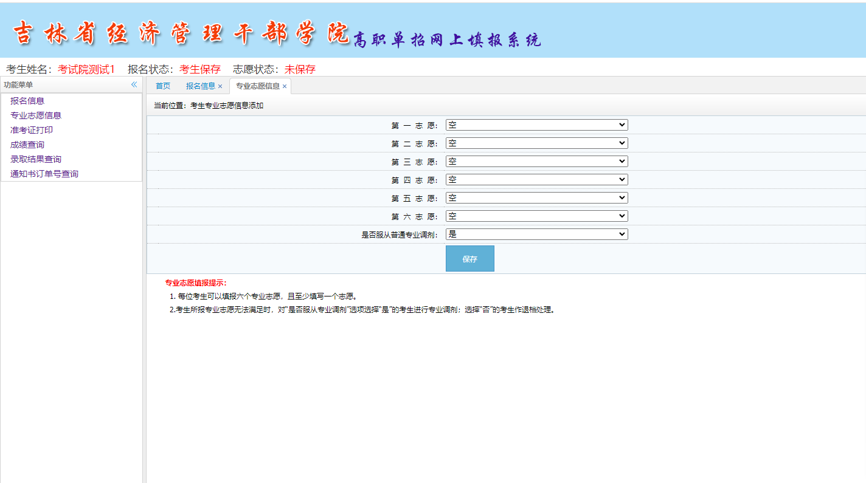The image size is (866, 483).
Task: Click the 功能菜单 panel header
Action: coord(71,85)
